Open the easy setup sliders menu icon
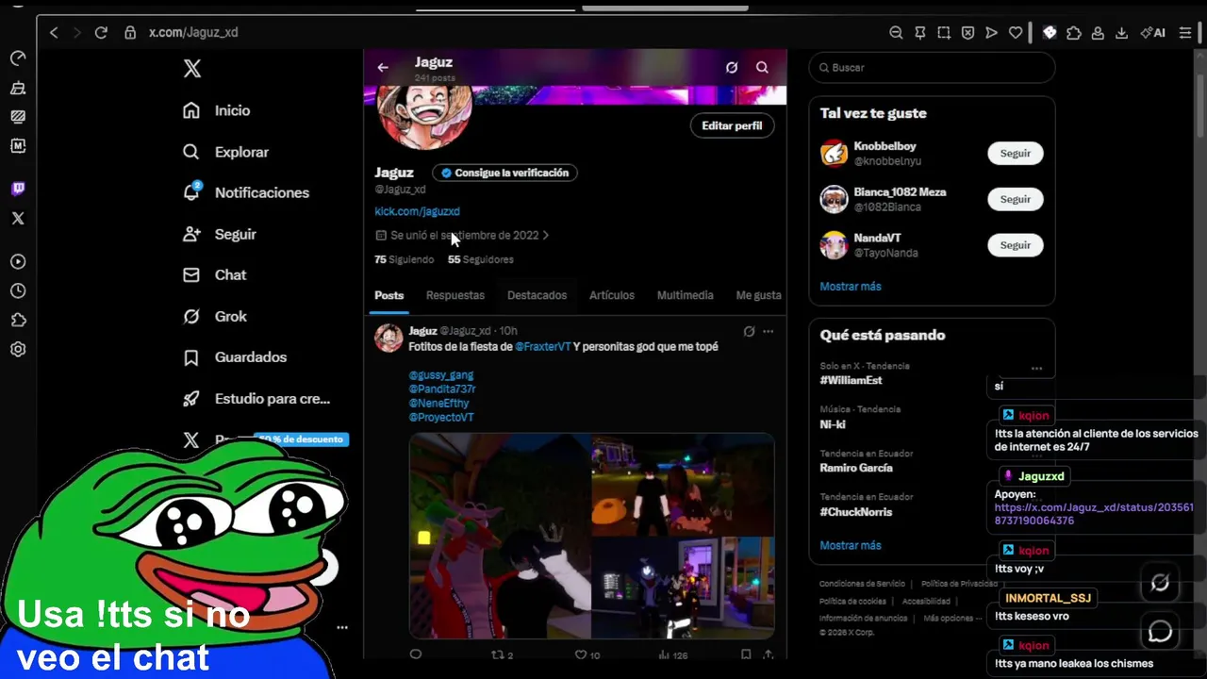The image size is (1207, 679). click(x=1186, y=32)
